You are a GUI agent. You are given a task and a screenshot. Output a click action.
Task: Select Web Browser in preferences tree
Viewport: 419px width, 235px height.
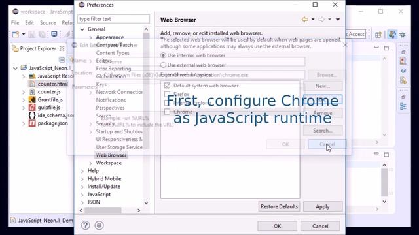pos(111,155)
